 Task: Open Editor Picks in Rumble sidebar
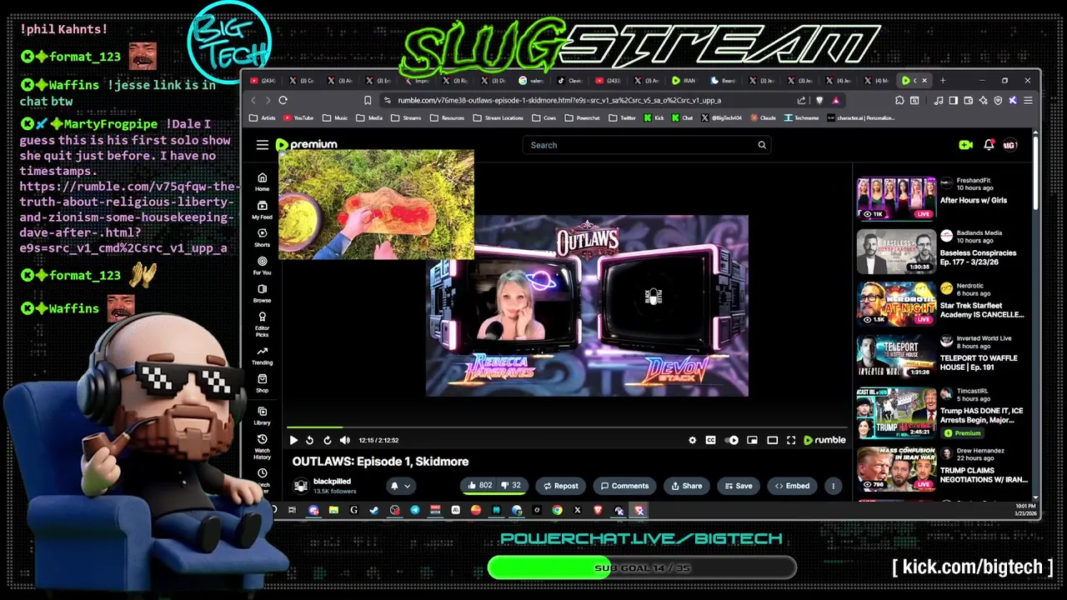pyautogui.click(x=262, y=323)
